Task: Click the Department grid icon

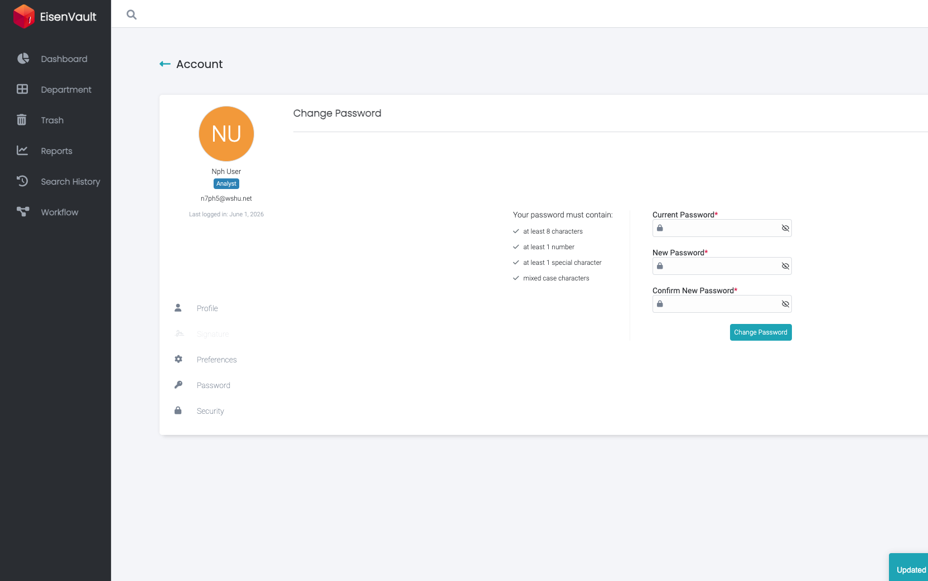Action: coord(22,89)
